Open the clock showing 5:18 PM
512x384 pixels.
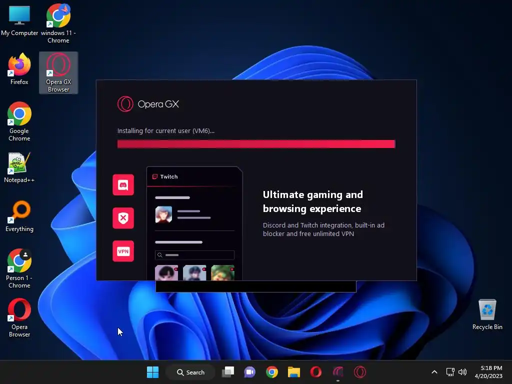(x=488, y=372)
